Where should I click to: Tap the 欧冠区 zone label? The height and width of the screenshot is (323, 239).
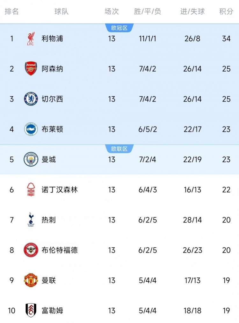click(x=119, y=28)
